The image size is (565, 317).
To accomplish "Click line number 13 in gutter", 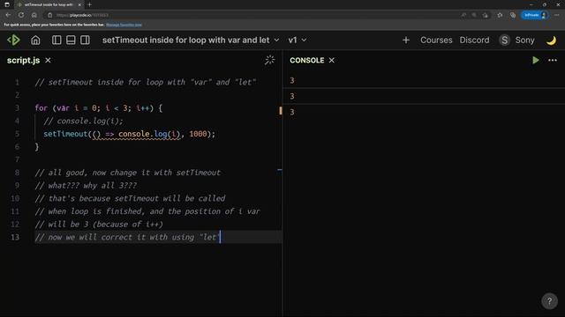I will point(15,237).
